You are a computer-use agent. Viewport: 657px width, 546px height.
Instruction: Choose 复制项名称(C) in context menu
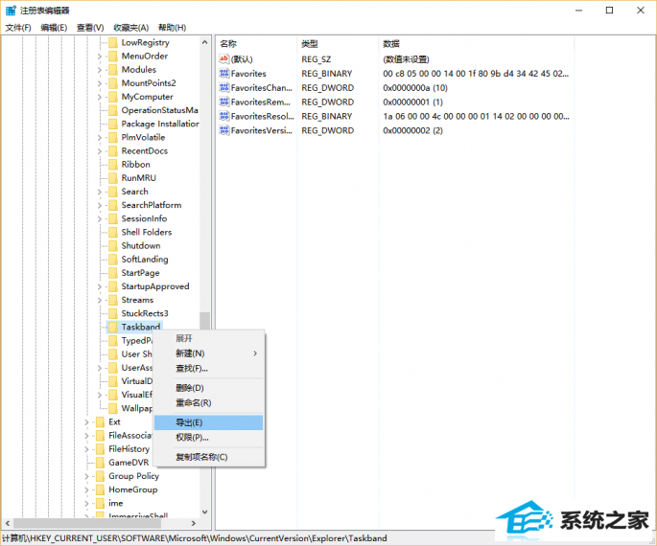[209, 457]
